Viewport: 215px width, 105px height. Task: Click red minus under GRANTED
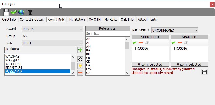click(180, 43)
